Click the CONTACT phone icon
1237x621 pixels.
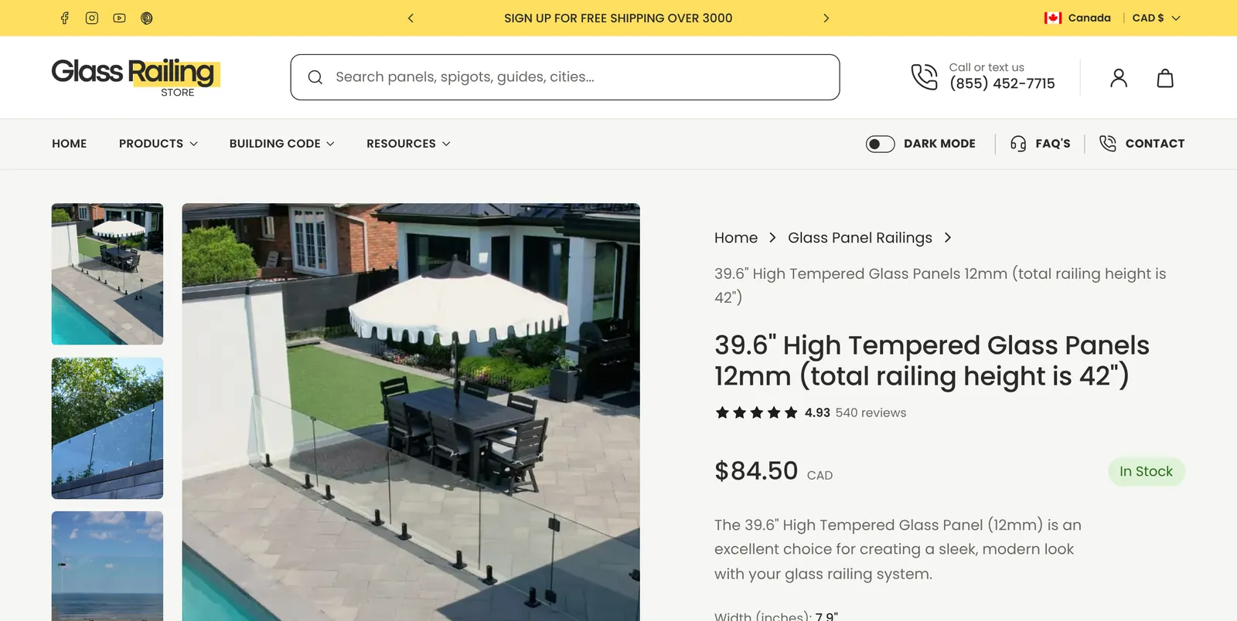[x=1108, y=144]
